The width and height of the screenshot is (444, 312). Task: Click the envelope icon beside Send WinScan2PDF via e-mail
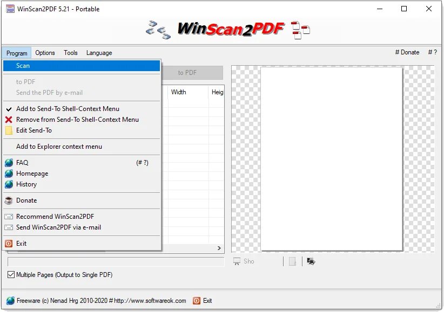9,227
